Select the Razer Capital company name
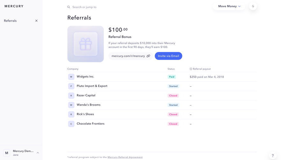The height and width of the screenshot is (160, 282). tap(86, 95)
